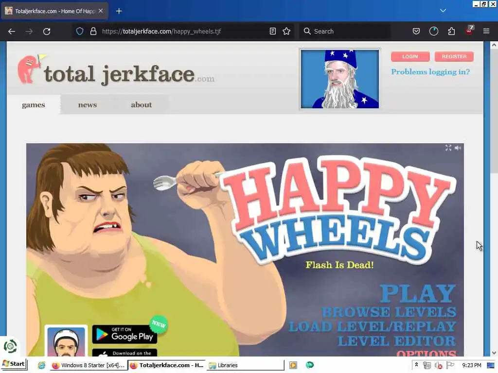Bookmark this page with the star icon
498x373 pixels.
[x=286, y=31]
